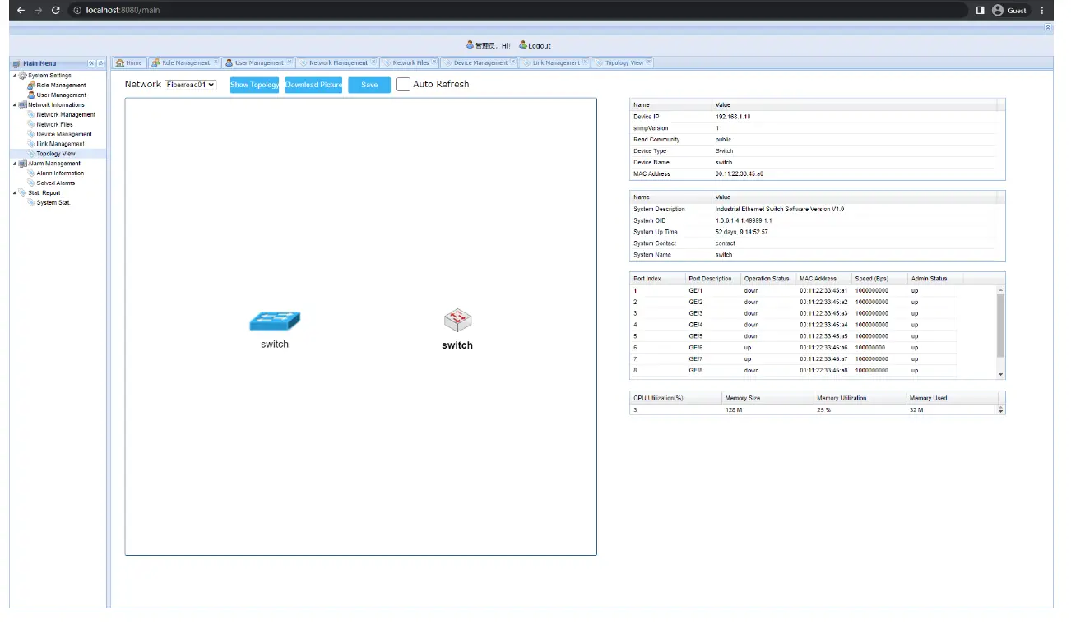This screenshot has width=1071, height=629.
Task: Click the blue switch icon in the topology map
Action: click(x=274, y=321)
